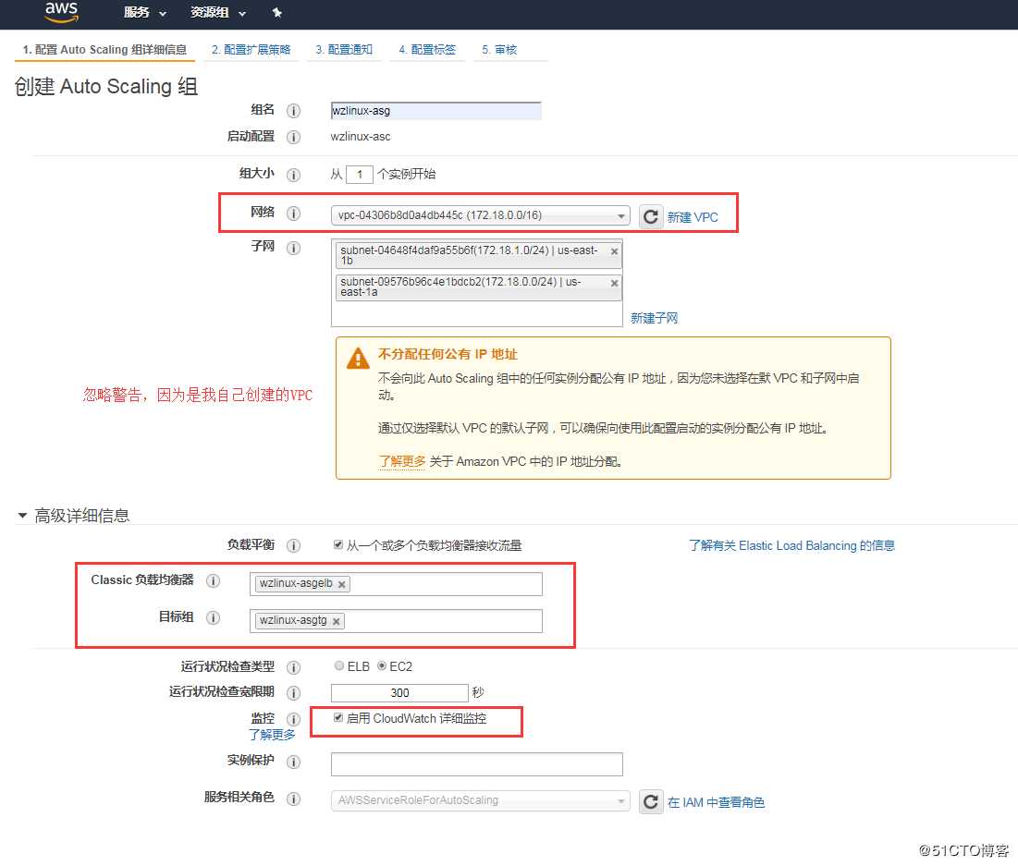Open AWSServiceRoleForAutoScaling role dropdown

pos(481,800)
